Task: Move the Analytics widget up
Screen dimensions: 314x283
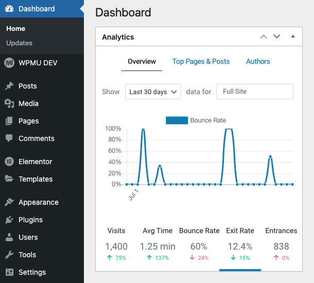Action: tap(264, 37)
